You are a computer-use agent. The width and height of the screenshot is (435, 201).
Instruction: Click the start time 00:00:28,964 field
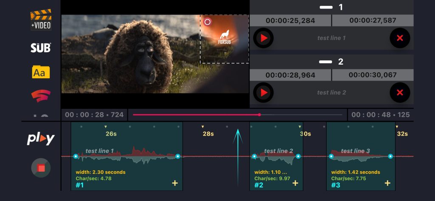click(291, 75)
